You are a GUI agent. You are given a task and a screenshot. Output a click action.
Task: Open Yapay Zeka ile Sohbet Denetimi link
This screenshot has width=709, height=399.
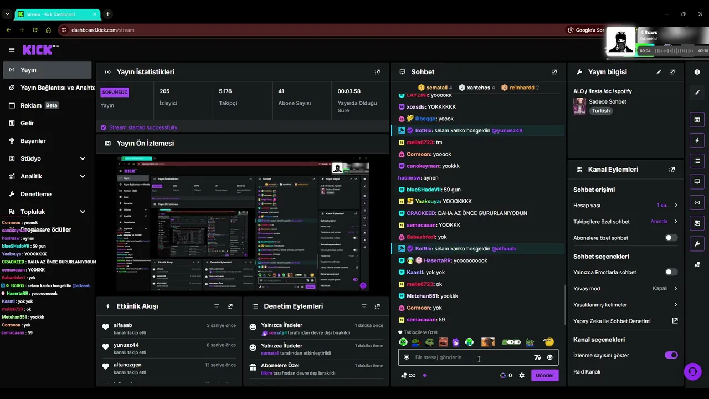[x=625, y=321]
